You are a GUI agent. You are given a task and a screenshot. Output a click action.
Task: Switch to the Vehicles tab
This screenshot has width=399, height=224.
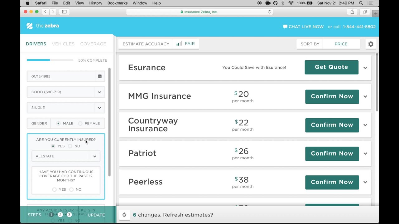(x=63, y=44)
